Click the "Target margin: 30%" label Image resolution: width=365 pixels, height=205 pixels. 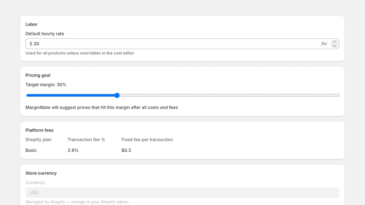46,84
